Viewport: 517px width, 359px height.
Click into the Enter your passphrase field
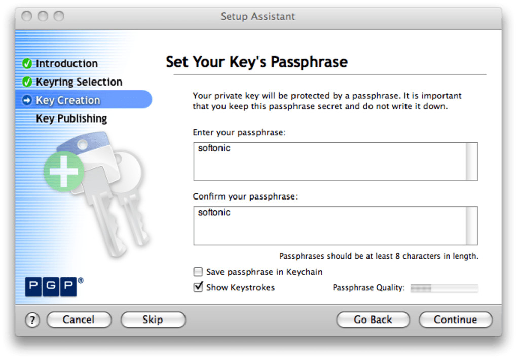click(329, 162)
